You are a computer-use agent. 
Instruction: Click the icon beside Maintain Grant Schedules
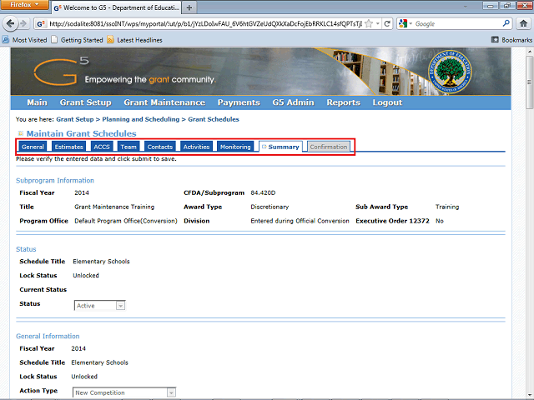click(20, 133)
